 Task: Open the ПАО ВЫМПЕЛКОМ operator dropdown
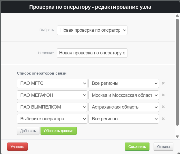point(52,107)
